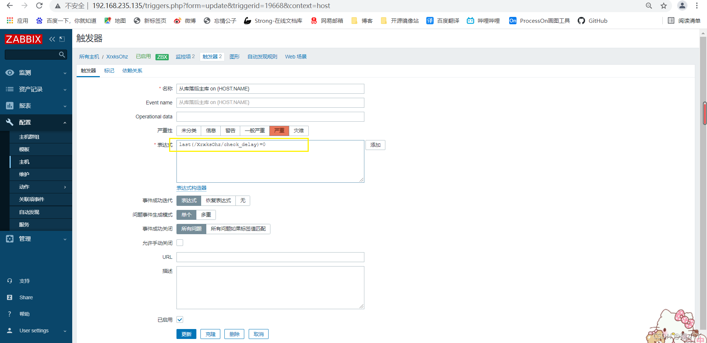
Task: Set severity to 信息
Action: click(x=211, y=131)
